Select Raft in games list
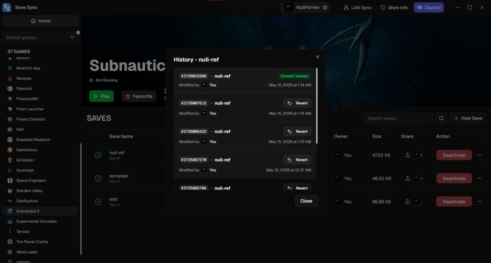Viewport: 491px width, 263px height. [x=40, y=129]
